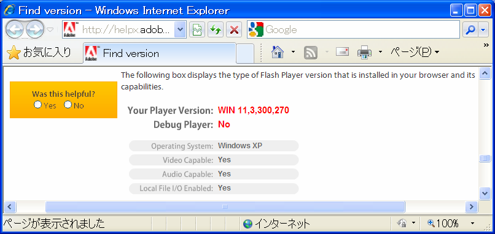Viewport: 495px width, 234px height.
Task: Go forward with the Forward arrow button
Action: click(x=35, y=29)
